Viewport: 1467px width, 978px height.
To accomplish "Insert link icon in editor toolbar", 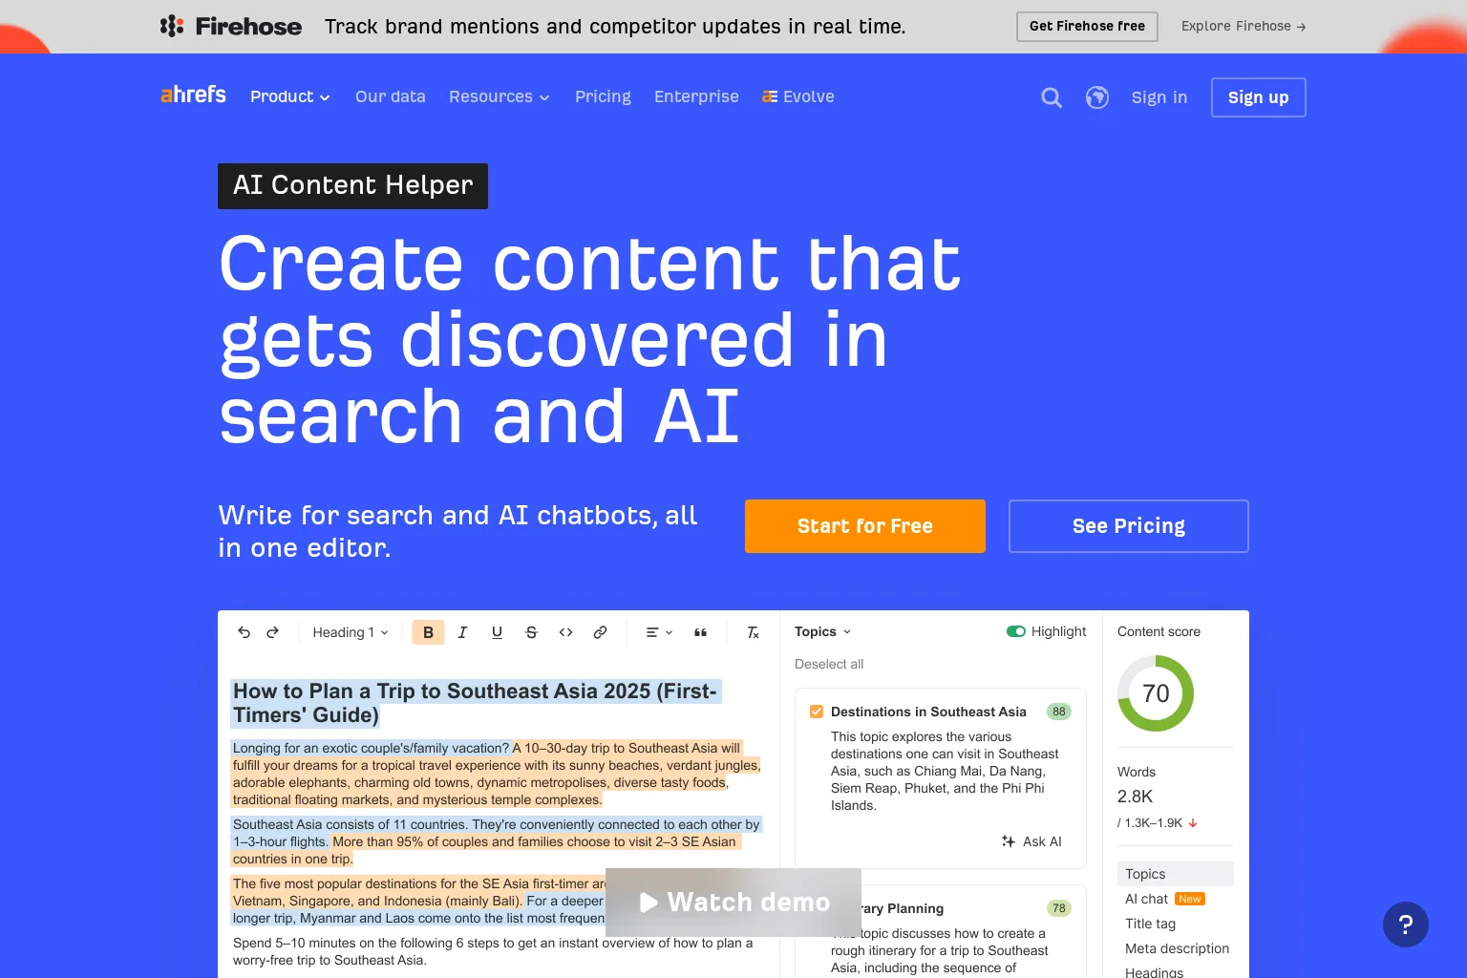I will pyautogui.click(x=600, y=632).
